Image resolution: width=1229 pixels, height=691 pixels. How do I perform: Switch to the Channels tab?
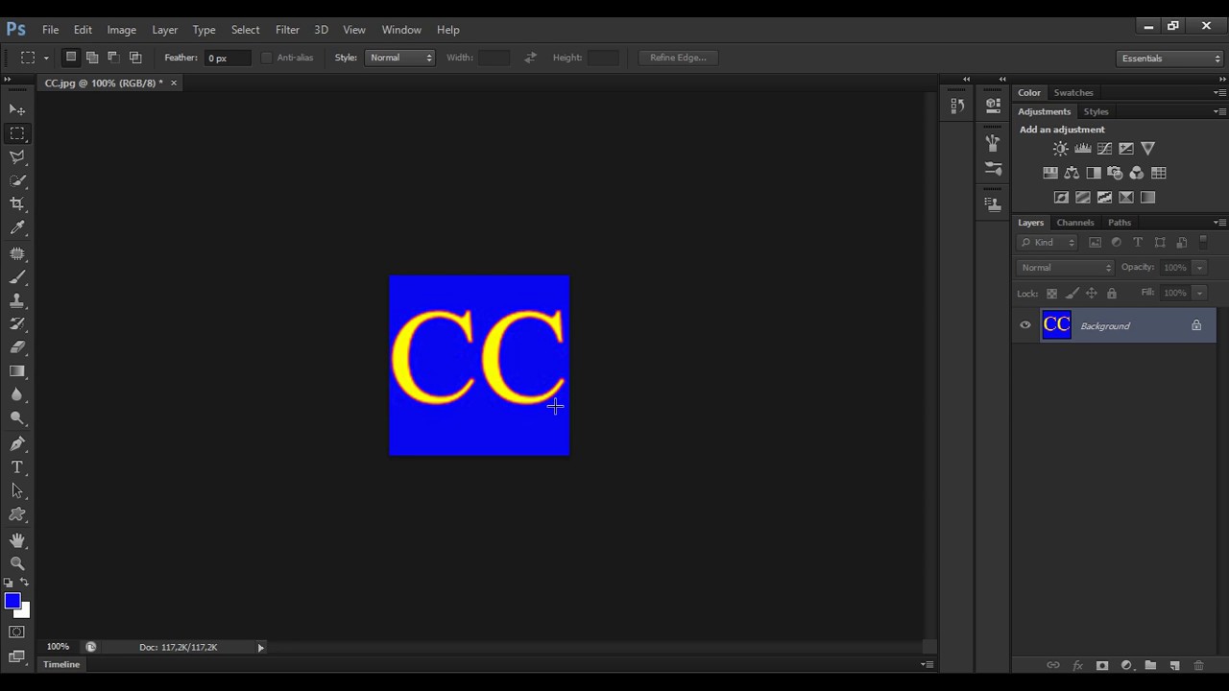[x=1075, y=223]
